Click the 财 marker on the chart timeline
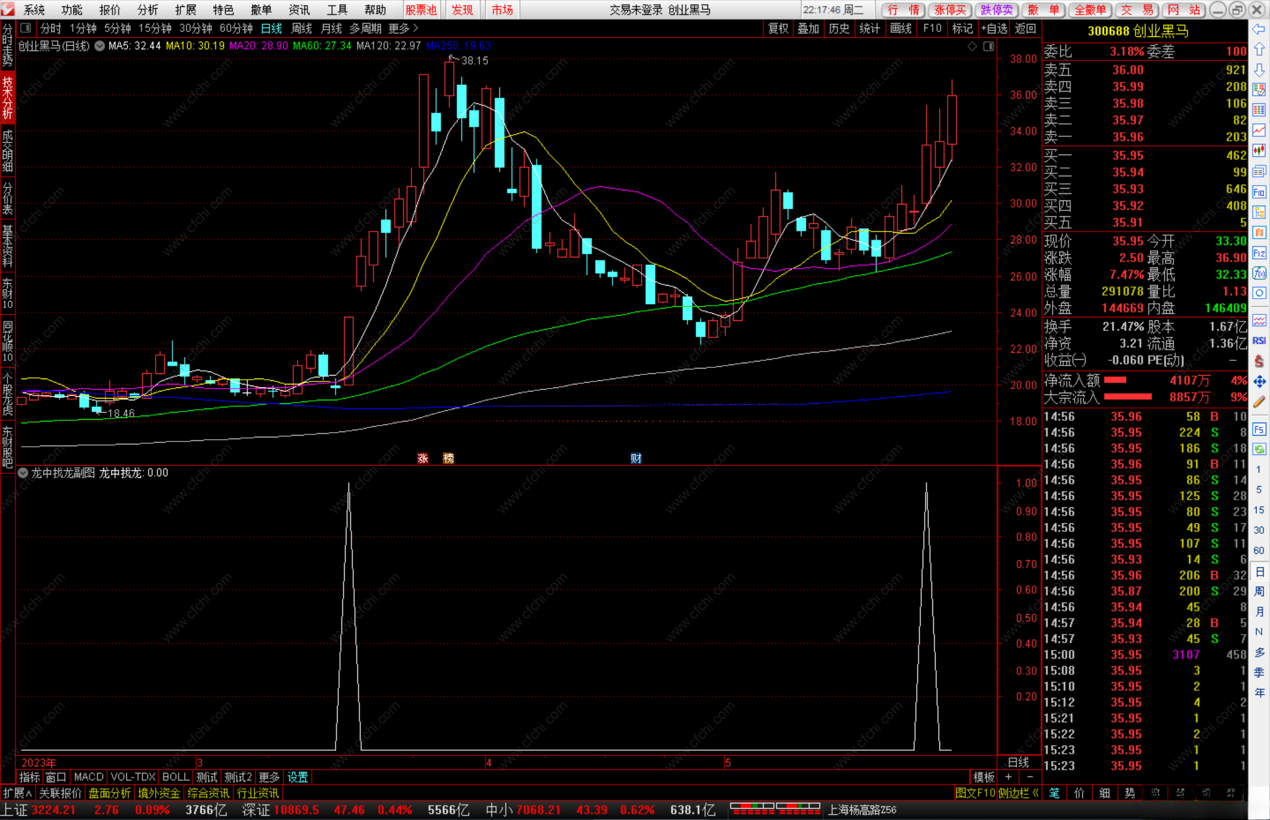Screen dimensions: 1270x820 pyautogui.click(x=636, y=458)
